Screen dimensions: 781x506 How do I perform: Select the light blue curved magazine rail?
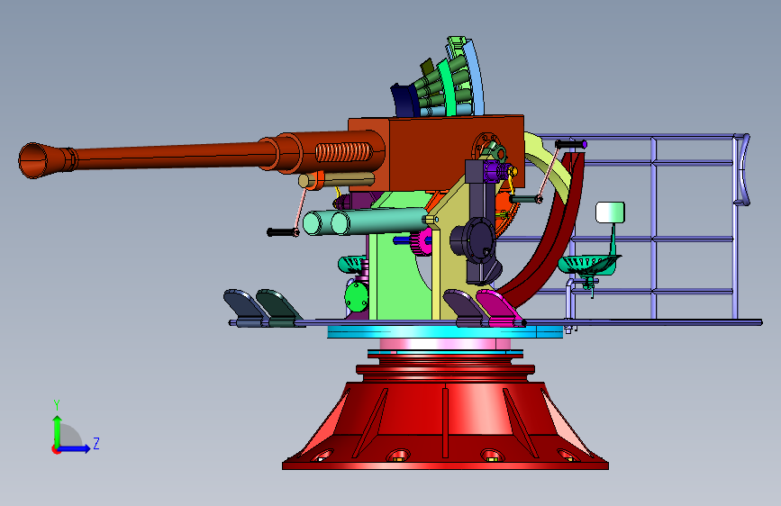coord(477,77)
